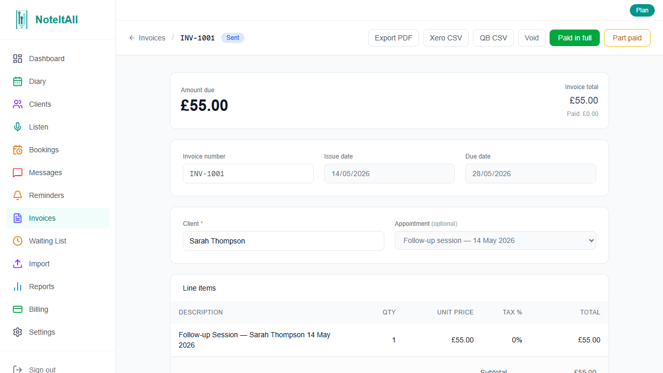Select Waiting List in the sidebar
The width and height of the screenshot is (663, 373).
tap(57, 241)
